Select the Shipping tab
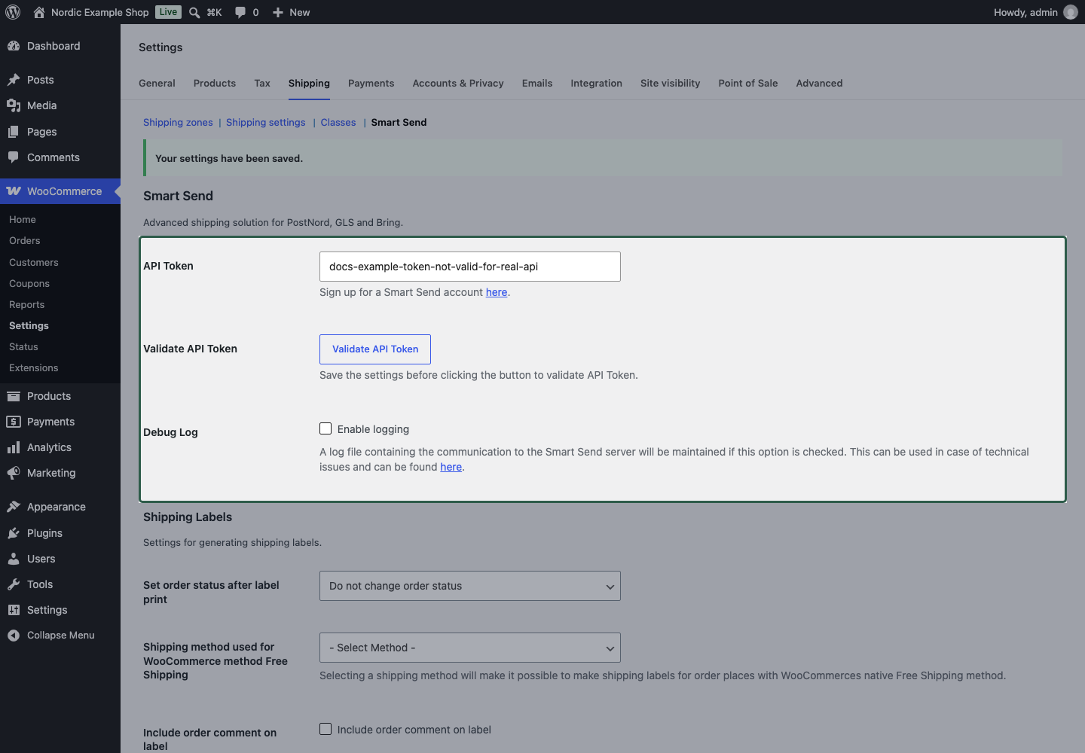Viewport: 1085px width, 753px height. coord(309,83)
